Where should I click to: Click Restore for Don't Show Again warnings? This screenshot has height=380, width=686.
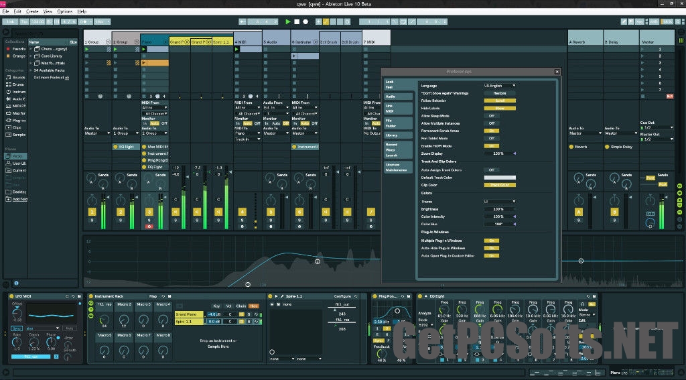(500, 93)
